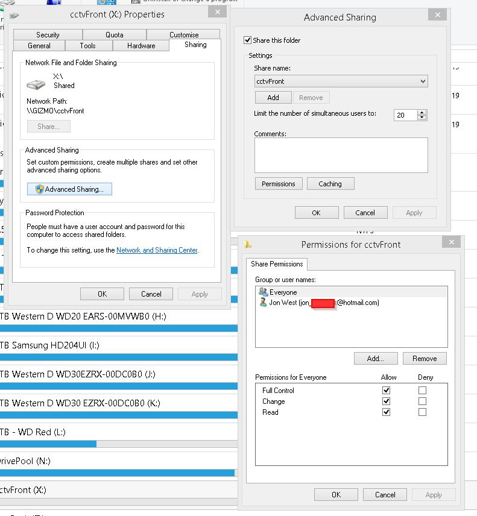The height and width of the screenshot is (516, 477).
Task: Click the Everyone group icon in list
Action: pos(263,292)
